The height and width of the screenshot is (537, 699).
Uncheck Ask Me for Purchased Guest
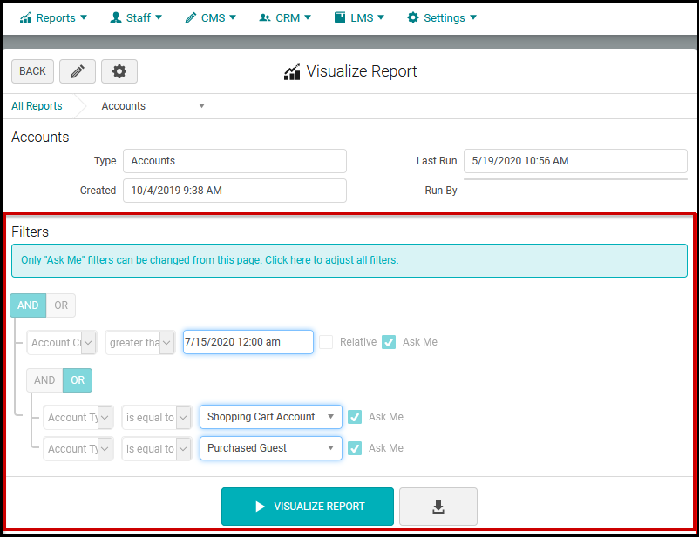point(355,448)
